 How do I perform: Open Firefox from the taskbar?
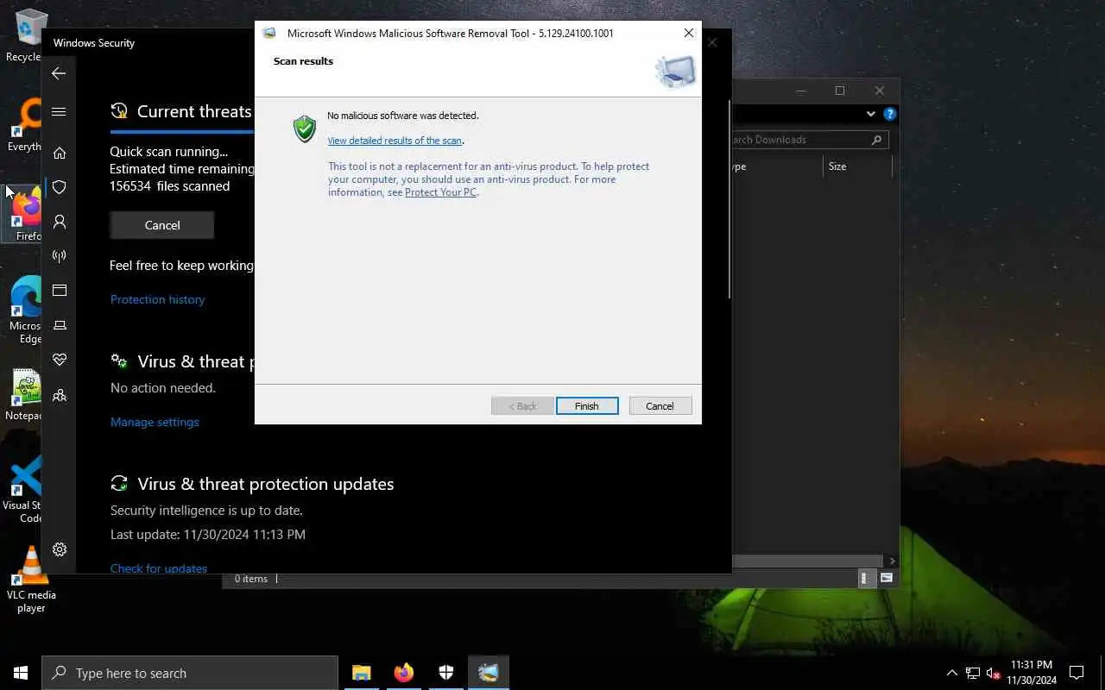coord(403,673)
